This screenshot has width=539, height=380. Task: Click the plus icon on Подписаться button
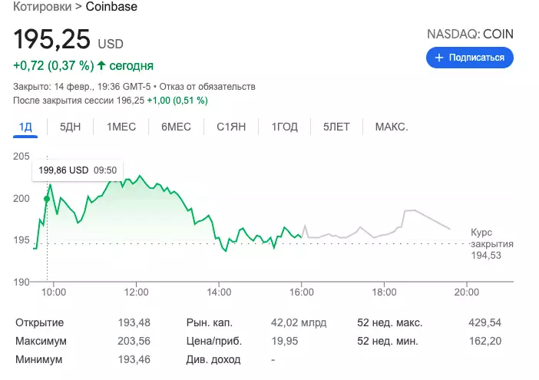pyautogui.click(x=439, y=58)
